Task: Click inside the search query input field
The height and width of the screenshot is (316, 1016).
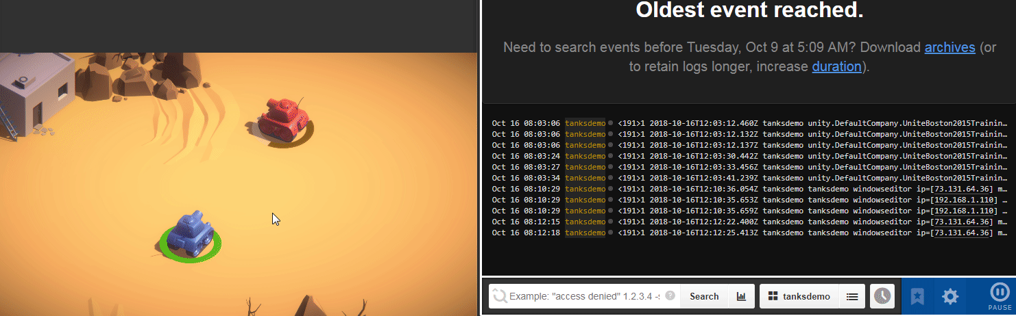Action: 585,296
